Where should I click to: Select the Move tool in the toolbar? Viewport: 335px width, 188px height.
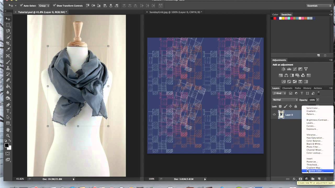click(x=8, y=19)
